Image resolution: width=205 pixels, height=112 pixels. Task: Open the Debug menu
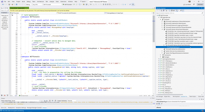28,1
